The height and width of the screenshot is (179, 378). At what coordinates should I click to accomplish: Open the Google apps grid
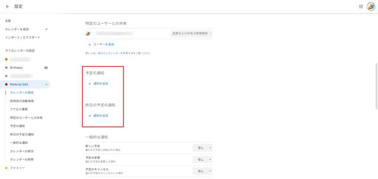[x=361, y=7]
